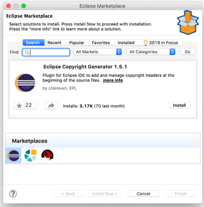Install Eclipse Copyright Generator
Screen dimensions: 204x207
click(180, 105)
